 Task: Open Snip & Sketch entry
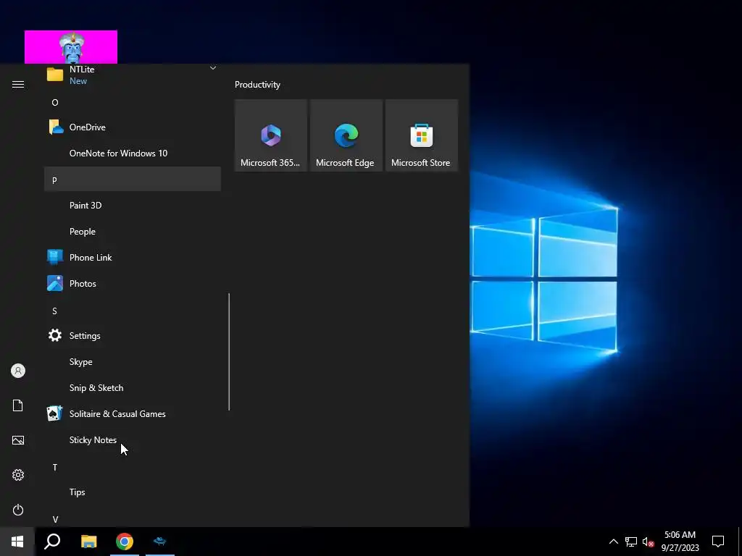point(133,388)
